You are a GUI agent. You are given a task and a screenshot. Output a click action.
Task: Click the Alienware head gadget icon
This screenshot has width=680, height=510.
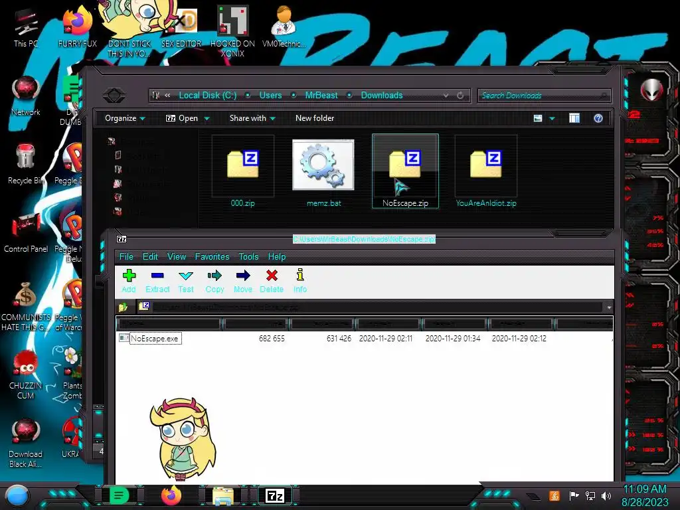652,90
